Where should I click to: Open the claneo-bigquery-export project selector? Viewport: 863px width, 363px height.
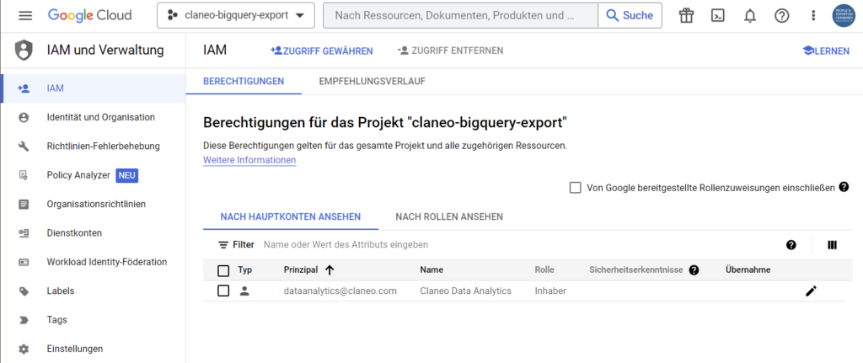(236, 15)
